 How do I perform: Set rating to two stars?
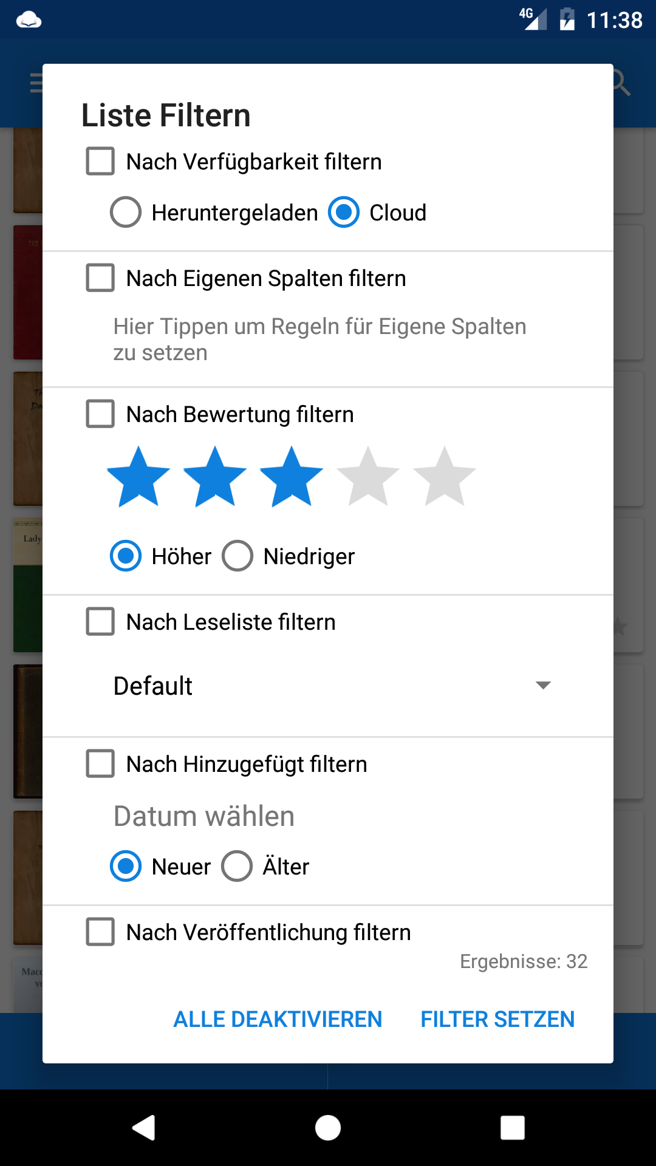tap(214, 477)
